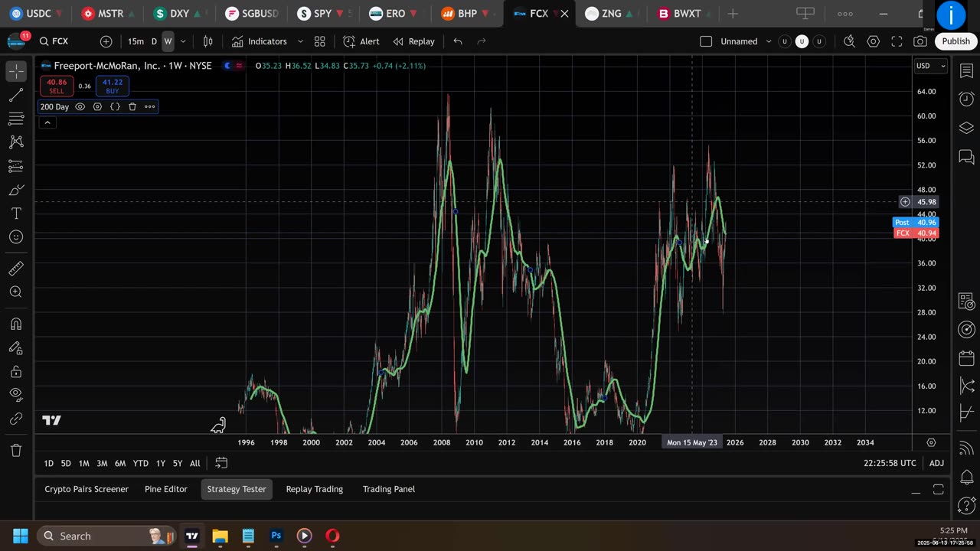980x551 pixels.
Task: Open go to date calendar icon
Action: click(221, 463)
